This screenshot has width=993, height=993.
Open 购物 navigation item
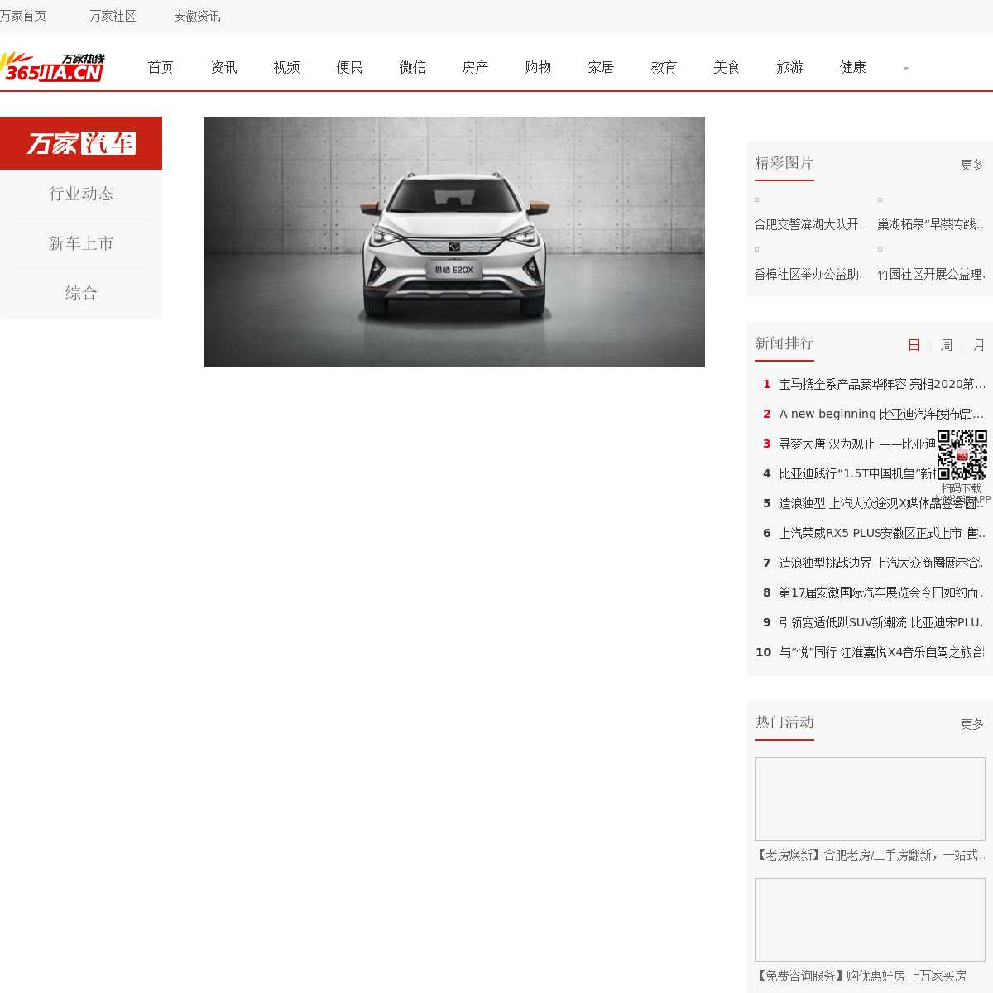pyautogui.click(x=538, y=67)
